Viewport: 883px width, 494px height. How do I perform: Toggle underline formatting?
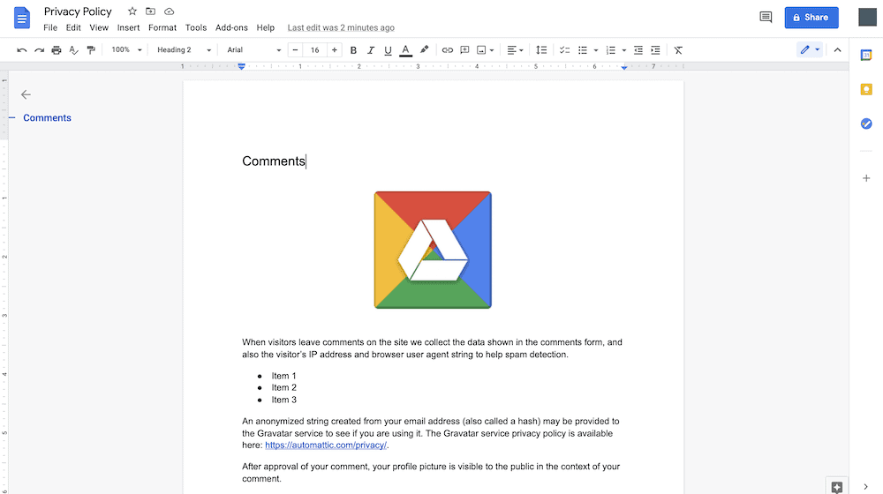point(388,50)
